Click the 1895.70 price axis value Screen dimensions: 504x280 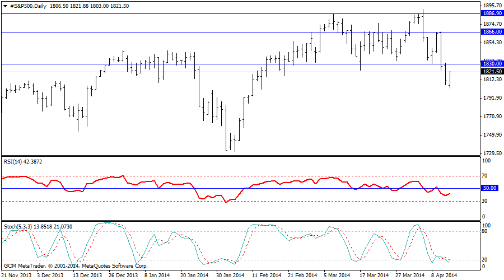coord(492,6)
